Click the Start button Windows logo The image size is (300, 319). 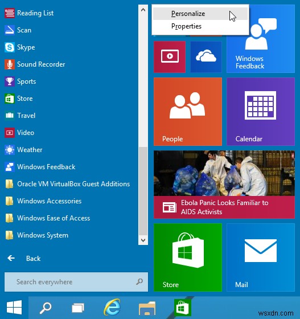(14, 308)
